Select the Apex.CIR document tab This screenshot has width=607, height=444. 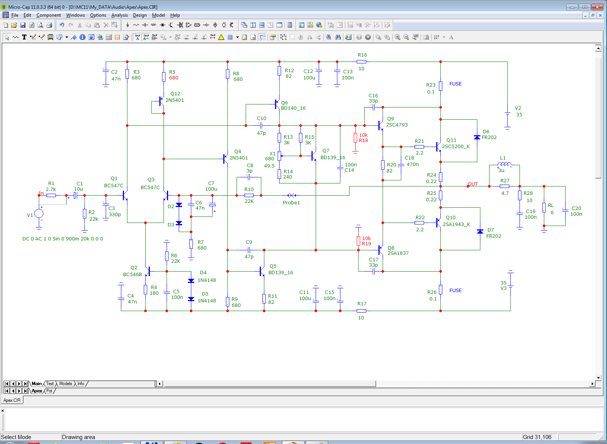(12, 400)
